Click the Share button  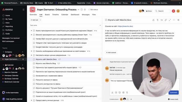pyautogui.click(x=149, y=11)
